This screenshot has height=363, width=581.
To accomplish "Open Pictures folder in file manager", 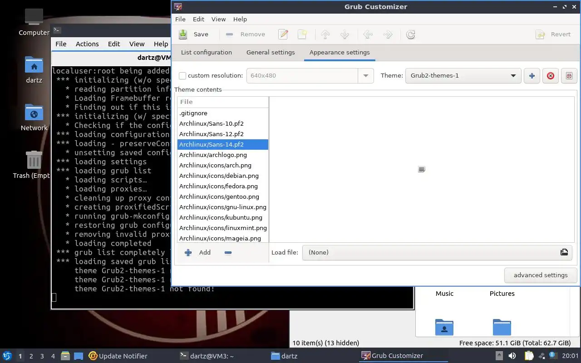I will coord(502,293).
